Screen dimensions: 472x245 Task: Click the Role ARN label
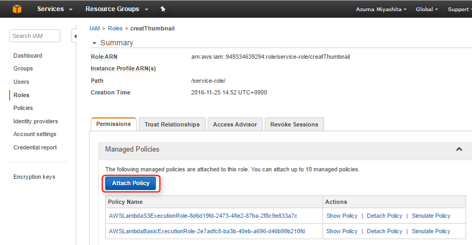coord(104,57)
